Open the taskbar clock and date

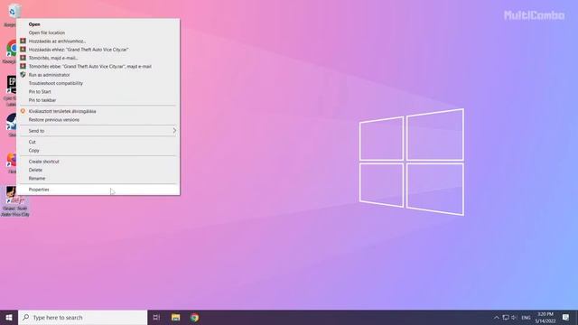pos(545,317)
